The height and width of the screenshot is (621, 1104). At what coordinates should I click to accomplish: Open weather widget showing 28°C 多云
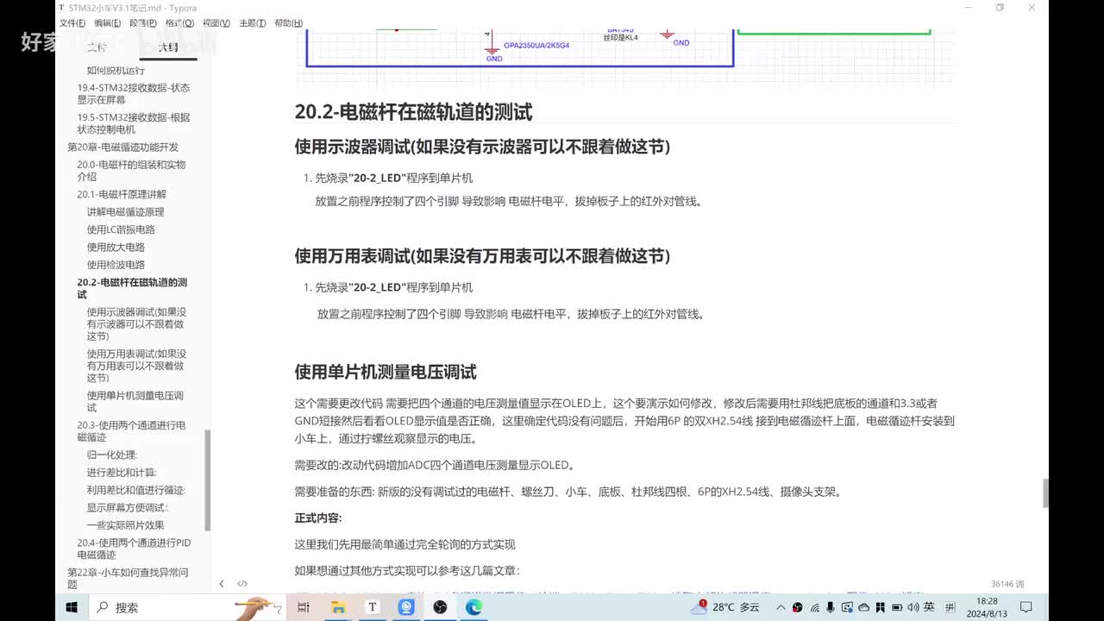[x=725, y=607]
